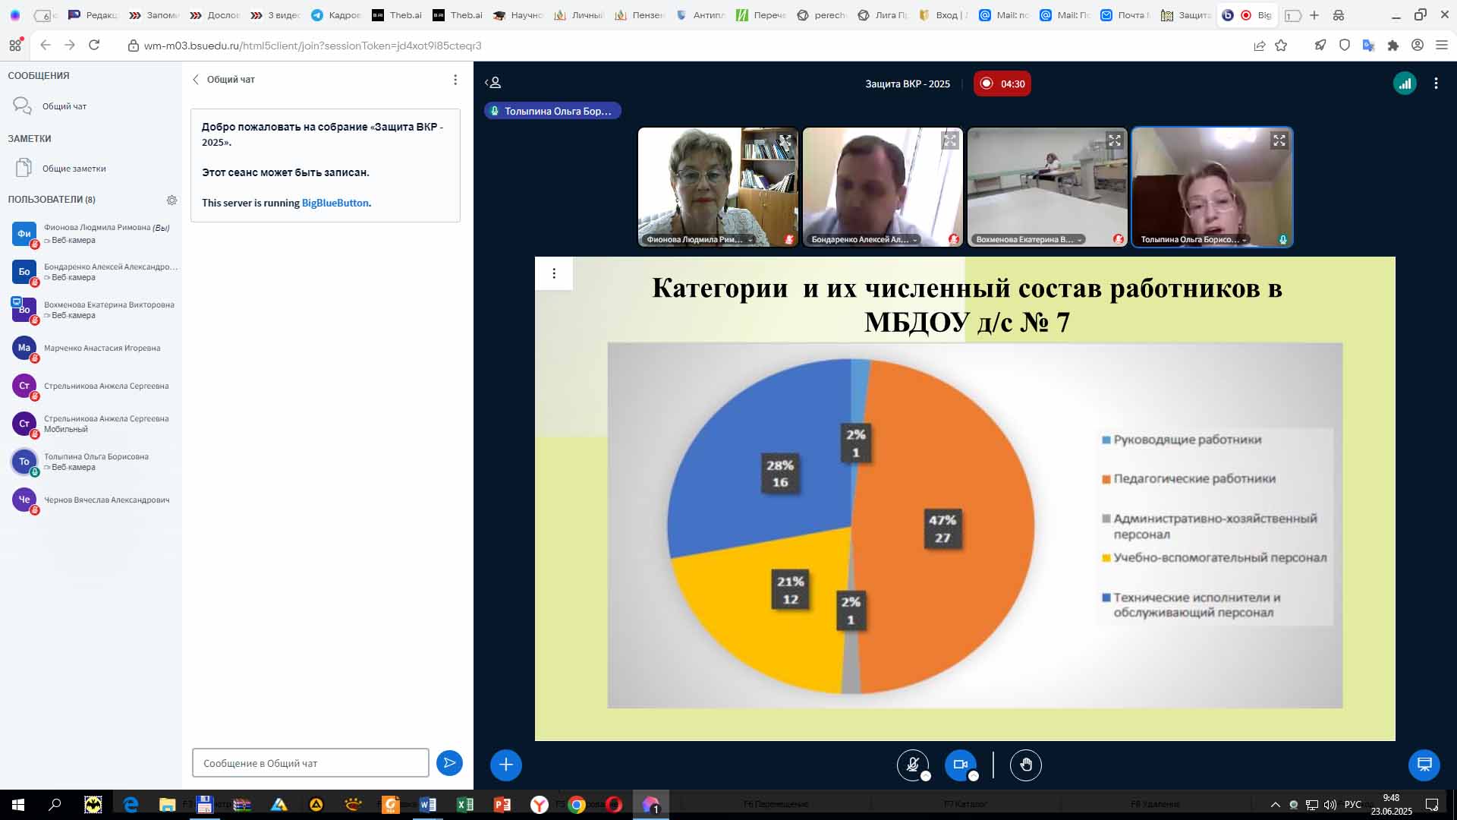Open Word from taskbar
This screenshot has height=820, width=1457.
(427, 805)
